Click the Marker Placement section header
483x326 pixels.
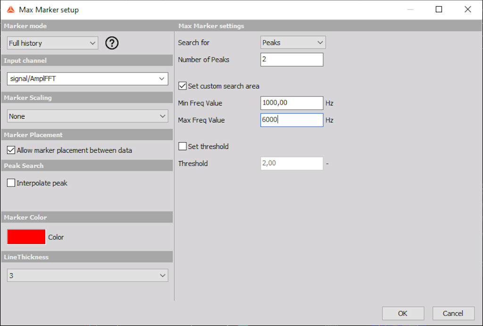tap(87, 135)
